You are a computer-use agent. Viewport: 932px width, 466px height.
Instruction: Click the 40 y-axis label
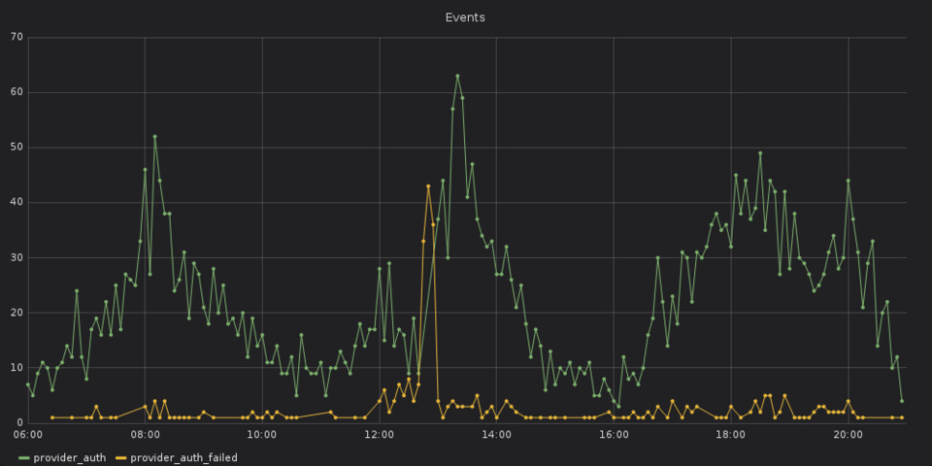point(17,202)
